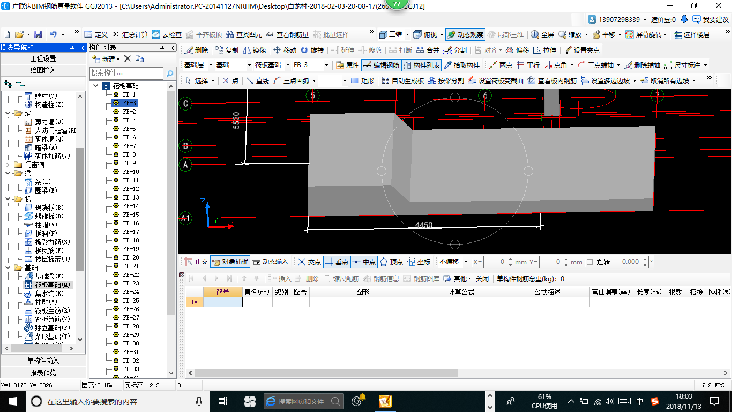Select 点 point drawing tool
Image resolution: width=732 pixels, height=412 pixels.
pos(230,80)
